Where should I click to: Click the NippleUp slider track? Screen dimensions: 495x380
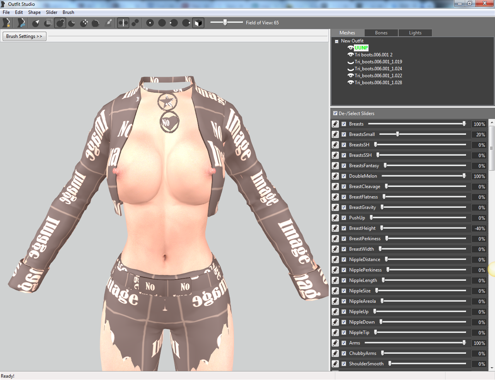[x=420, y=312]
